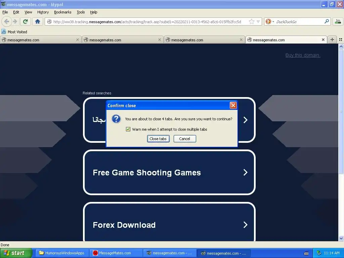This screenshot has height=258, width=344.
Task: Open HumorousWindowsApps taskbar folder
Action: 62,253
